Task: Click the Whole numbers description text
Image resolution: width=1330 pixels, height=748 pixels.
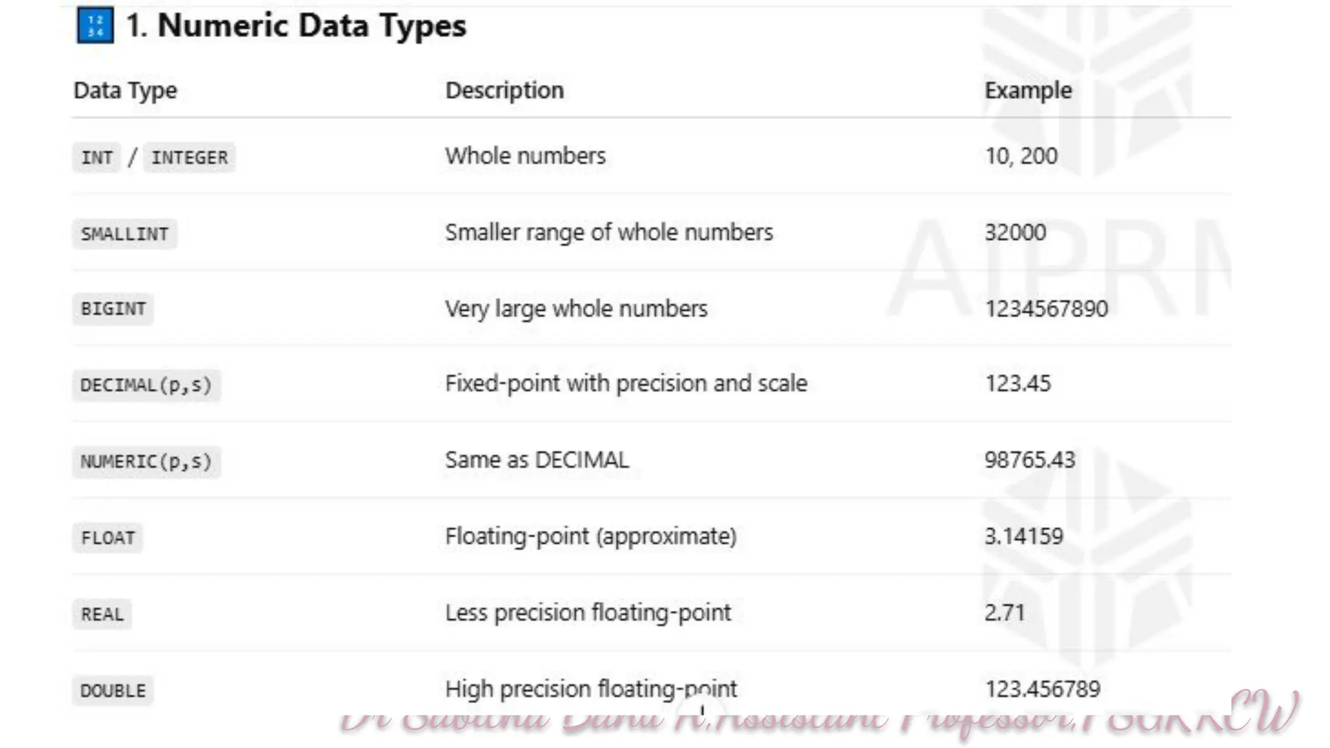Action: [525, 156]
